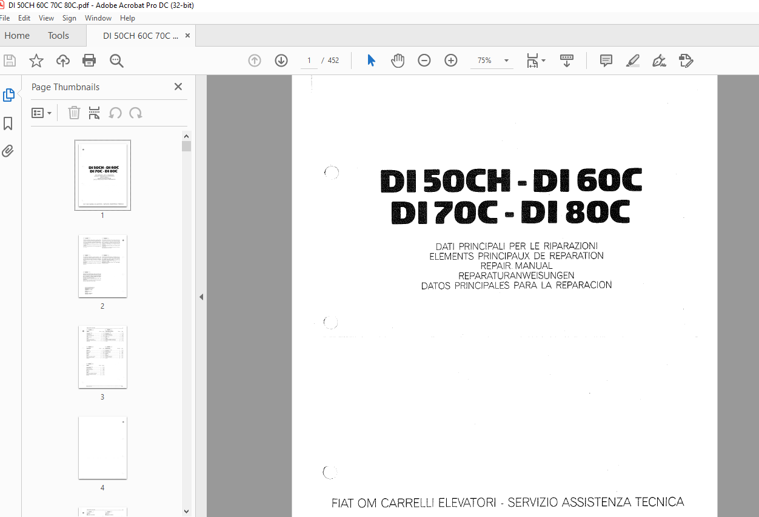Screen dimensions: 759x517
Task: Open Page Thumbnails sidebar icon
Action: coord(8,95)
